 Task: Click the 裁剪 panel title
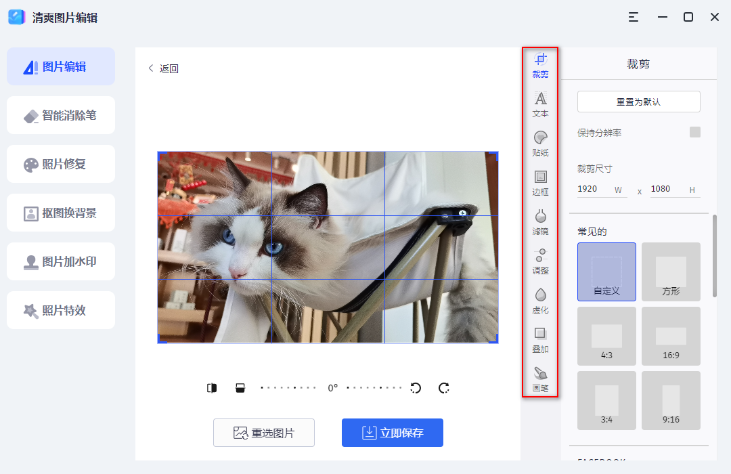point(638,64)
